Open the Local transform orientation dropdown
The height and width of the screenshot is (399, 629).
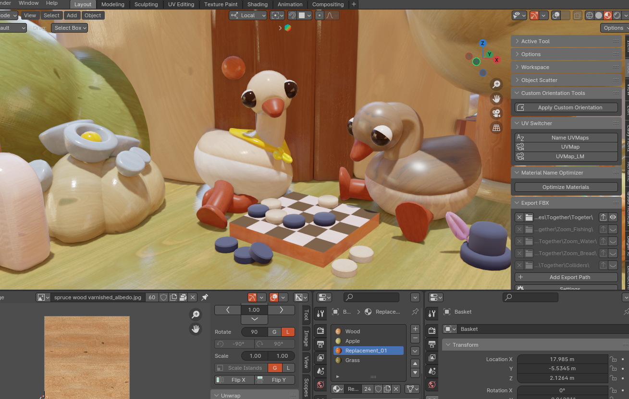(x=248, y=15)
